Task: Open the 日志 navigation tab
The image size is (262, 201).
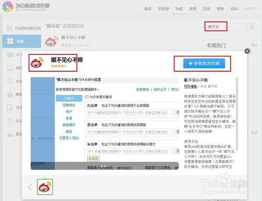Action: click(206, 9)
